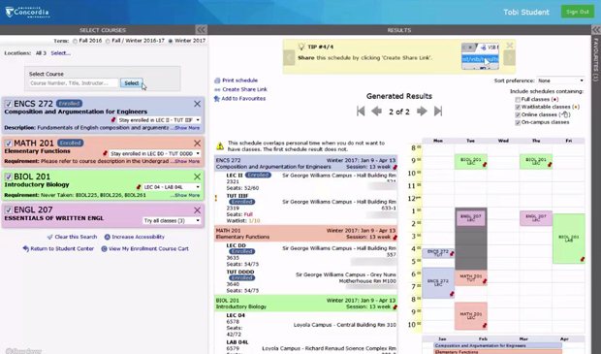The image size is (601, 354).
Task: Click the Friday BIOL 201 LAB block
Action: pos(569,239)
